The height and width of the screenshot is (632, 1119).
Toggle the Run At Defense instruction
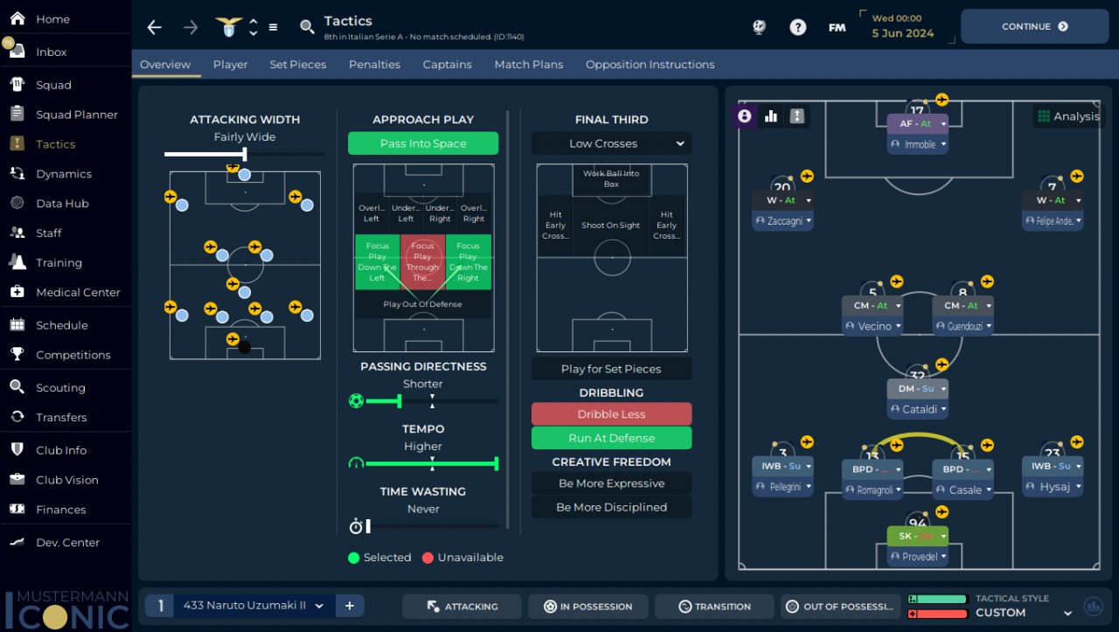point(611,438)
